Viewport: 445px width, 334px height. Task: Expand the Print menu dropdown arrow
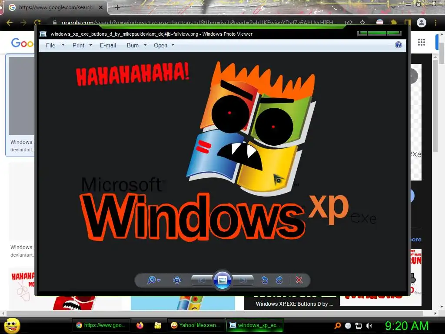pyautogui.click(x=90, y=45)
